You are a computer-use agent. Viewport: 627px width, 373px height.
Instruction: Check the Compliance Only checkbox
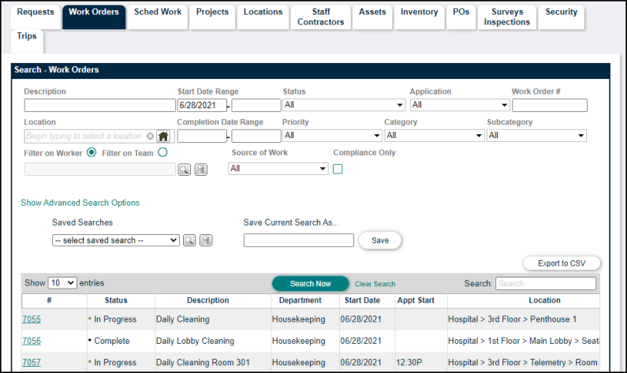click(338, 169)
